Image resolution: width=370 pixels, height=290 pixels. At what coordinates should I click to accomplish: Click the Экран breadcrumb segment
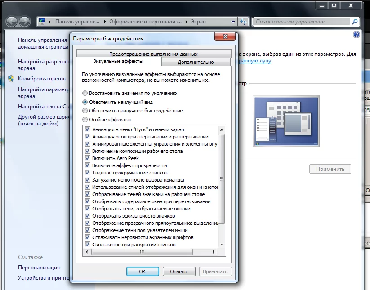198,22
